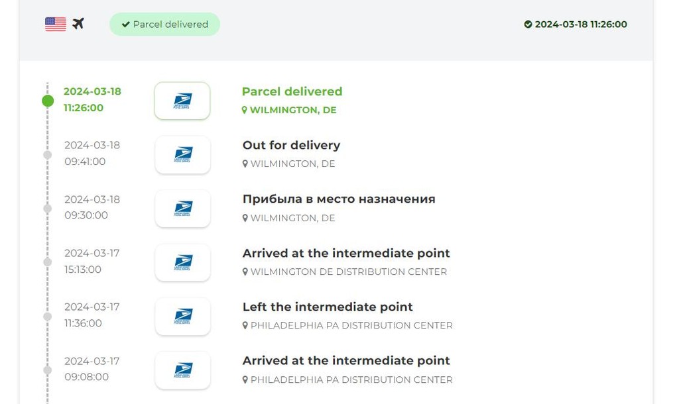The height and width of the screenshot is (404, 679).
Task: Click the Out for delivery status title
Action: [292, 145]
